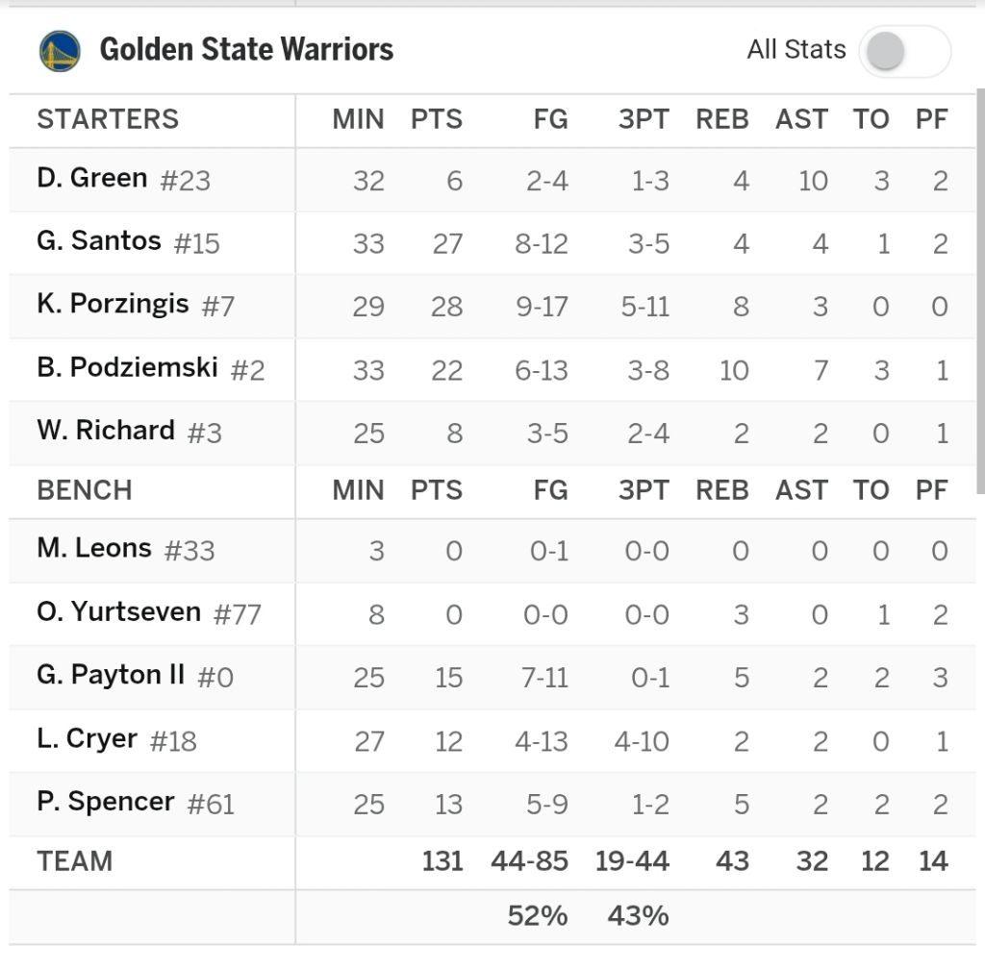Viewport: 985px width, 970px height.
Task: Open G. Payton II player profile
Action: coord(111,675)
